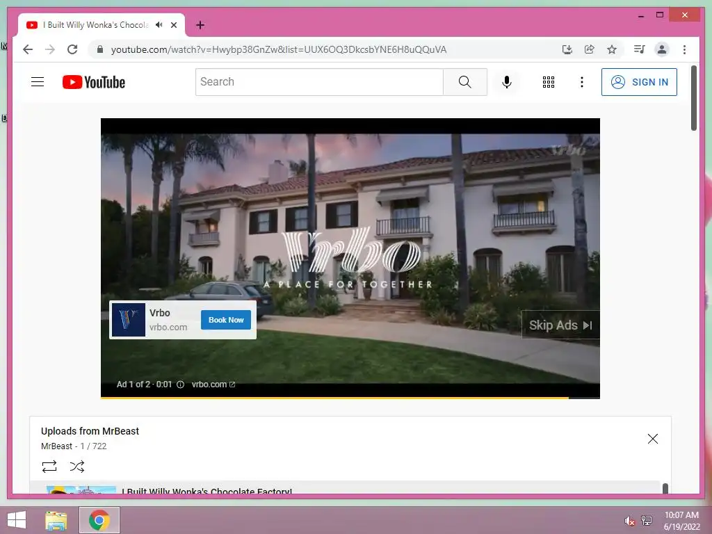Screen dimensions: 712x534
Task: Click the page vertical scrollbar
Action: click(693, 97)
